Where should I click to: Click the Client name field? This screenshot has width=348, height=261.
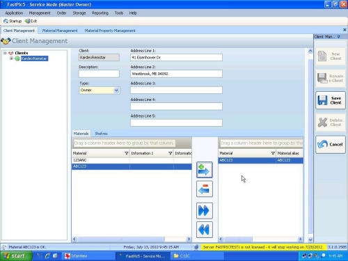pyautogui.click(x=99, y=58)
